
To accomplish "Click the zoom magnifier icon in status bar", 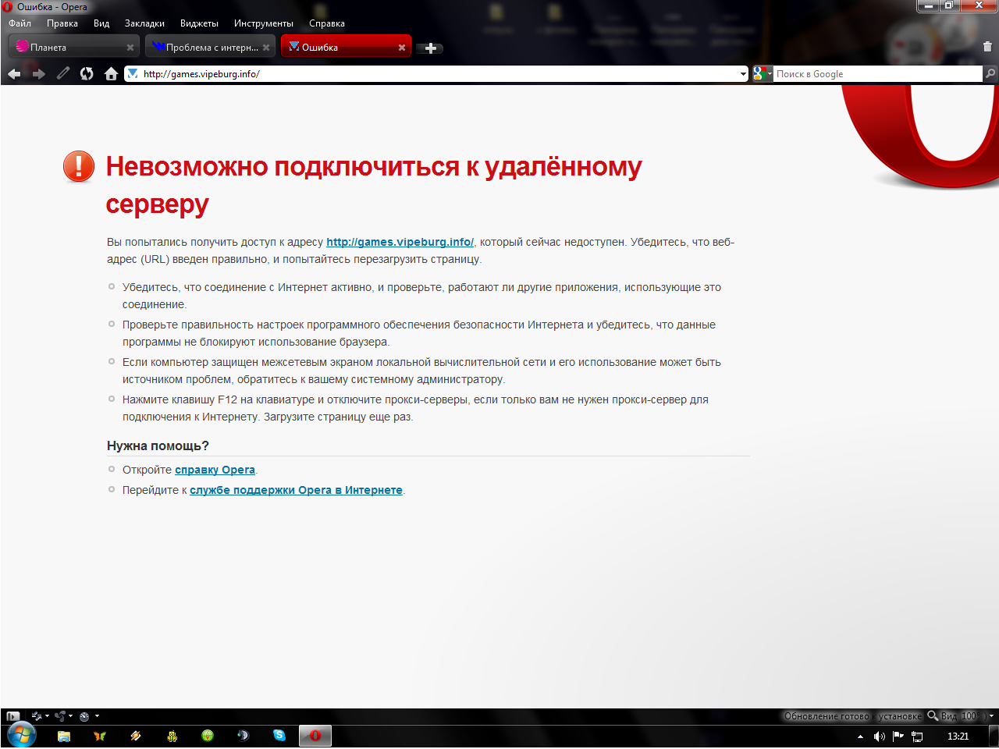I will tap(932, 715).
